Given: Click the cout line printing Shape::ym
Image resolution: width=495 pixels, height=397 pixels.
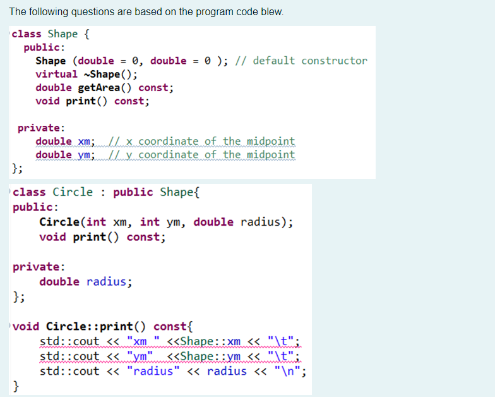Looking at the screenshot, I should pyautogui.click(x=170, y=357).
